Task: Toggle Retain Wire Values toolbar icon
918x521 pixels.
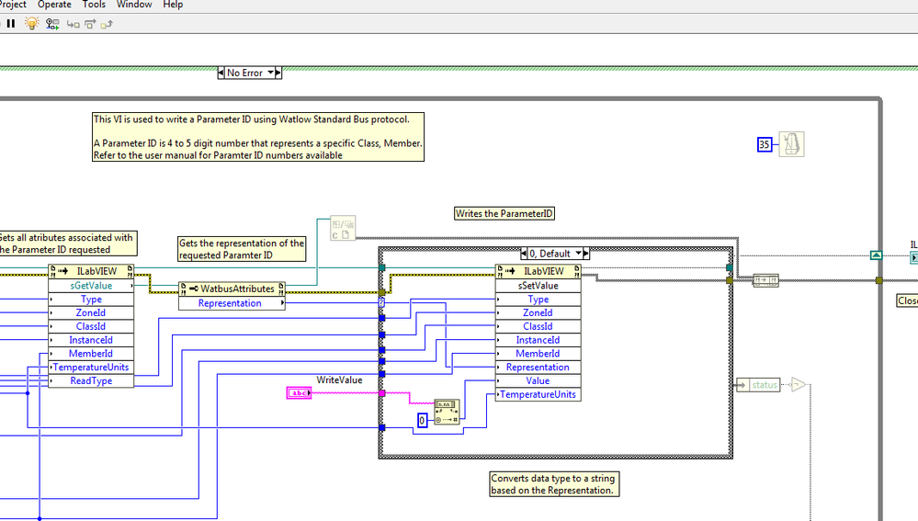Action: pos(52,24)
